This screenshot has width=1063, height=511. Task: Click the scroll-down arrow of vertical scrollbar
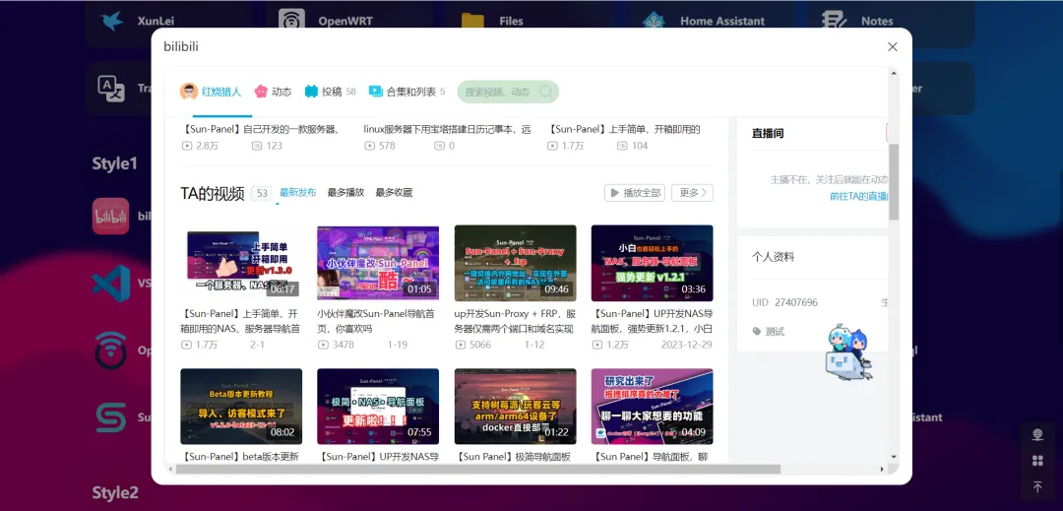point(894,457)
